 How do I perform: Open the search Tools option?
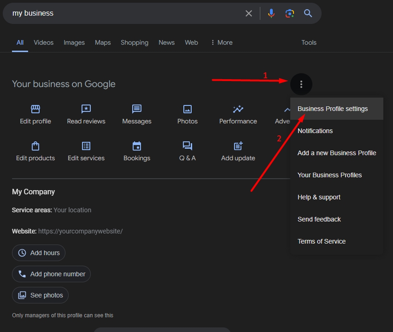point(309,43)
